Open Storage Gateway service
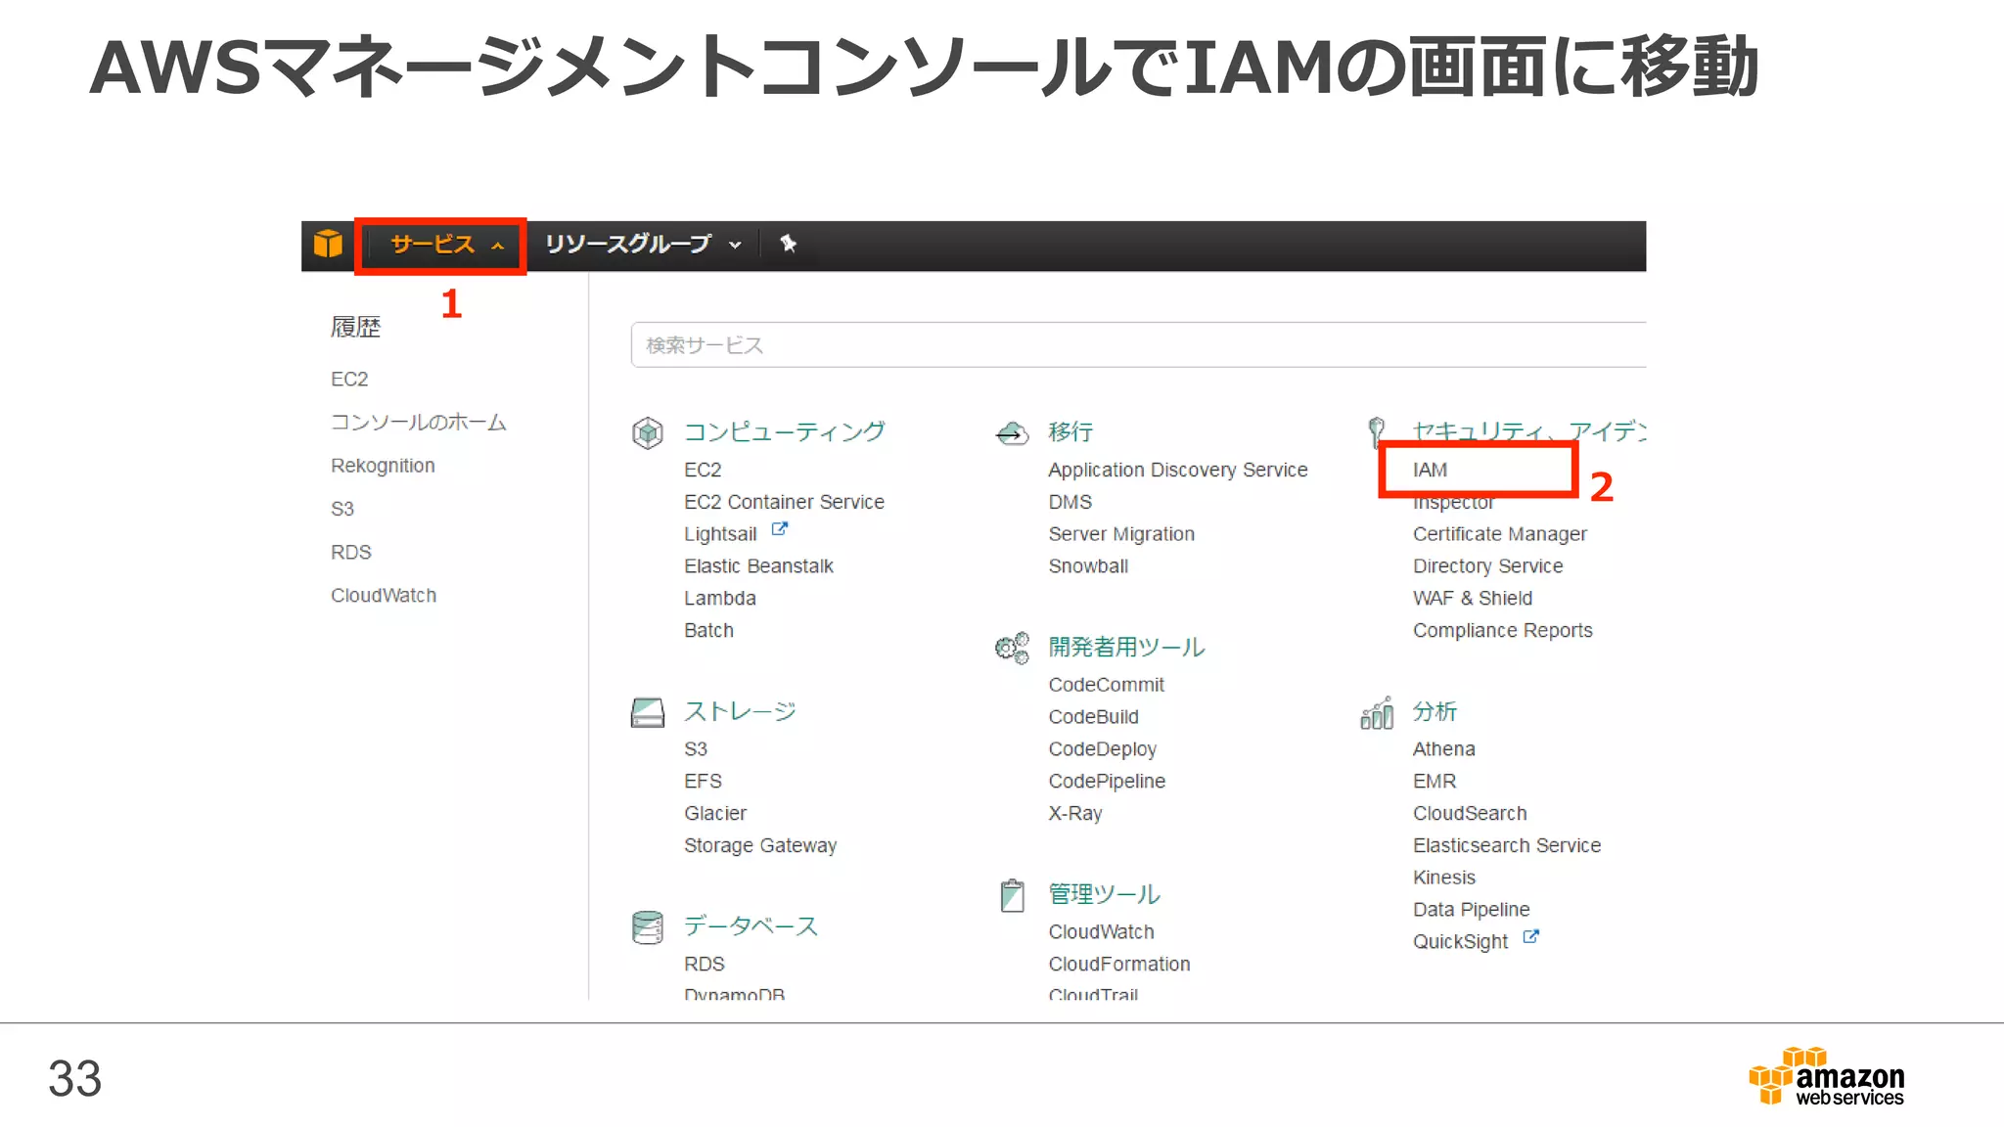Image resolution: width=2004 pixels, height=1127 pixels. coord(760,846)
